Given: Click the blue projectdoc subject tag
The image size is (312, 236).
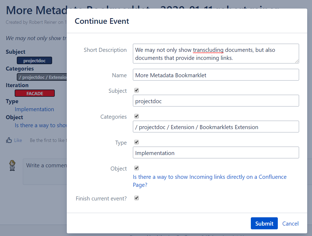Looking at the screenshot, I should [x=34, y=61].
